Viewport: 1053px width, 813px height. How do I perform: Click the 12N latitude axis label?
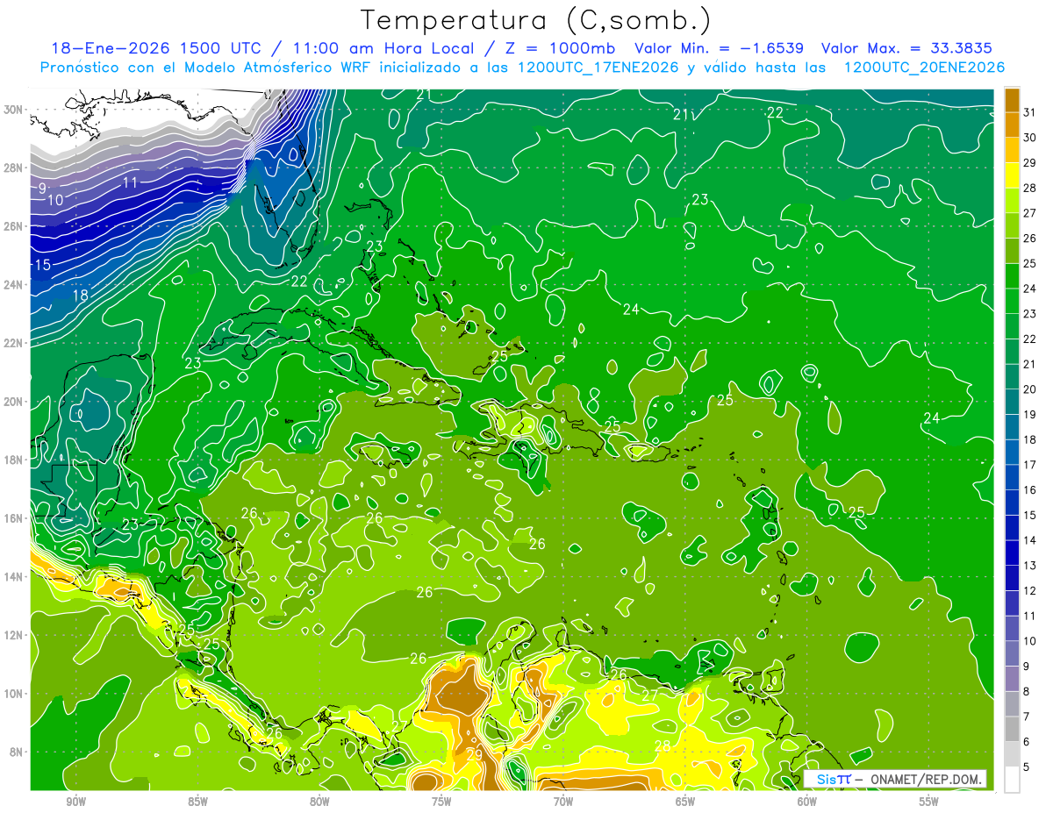tap(14, 635)
